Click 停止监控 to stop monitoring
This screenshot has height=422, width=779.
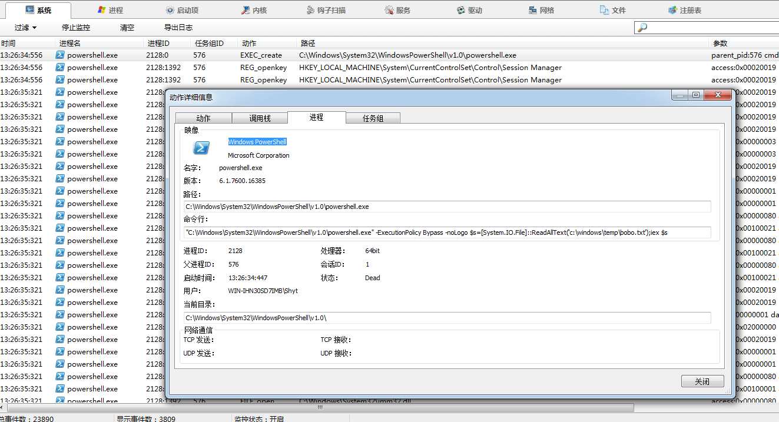pos(76,28)
